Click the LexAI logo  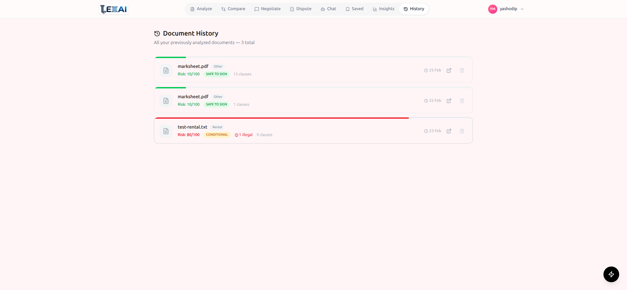click(x=114, y=9)
